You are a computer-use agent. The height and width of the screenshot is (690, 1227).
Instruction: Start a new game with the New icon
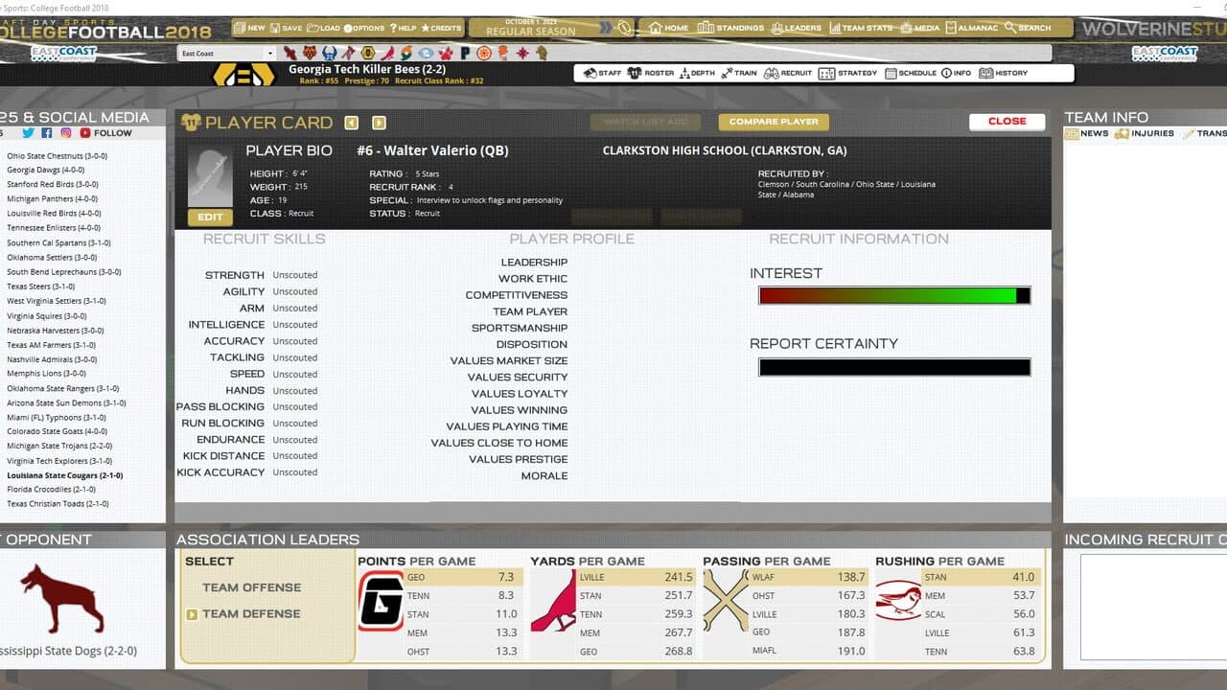(250, 28)
